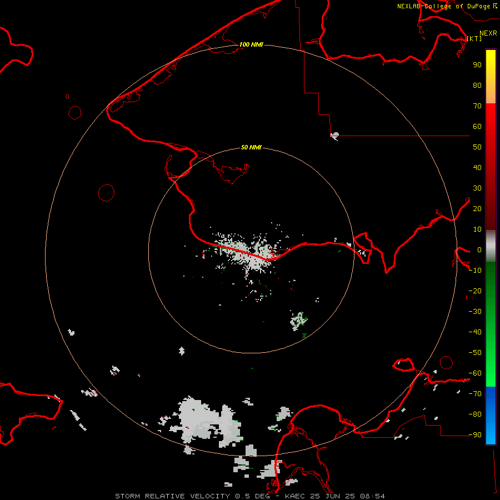Viewport: 500px width, 500px height.
Task: Select the -50 value on the velocity scale
Action: [x=475, y=353]
